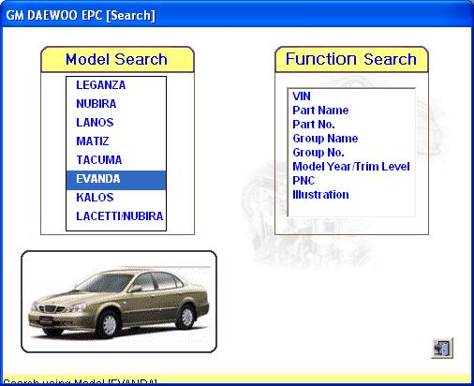Click the Function Search header
The height and width of the screenshot is (386, 474).
(x=351, y=60)
